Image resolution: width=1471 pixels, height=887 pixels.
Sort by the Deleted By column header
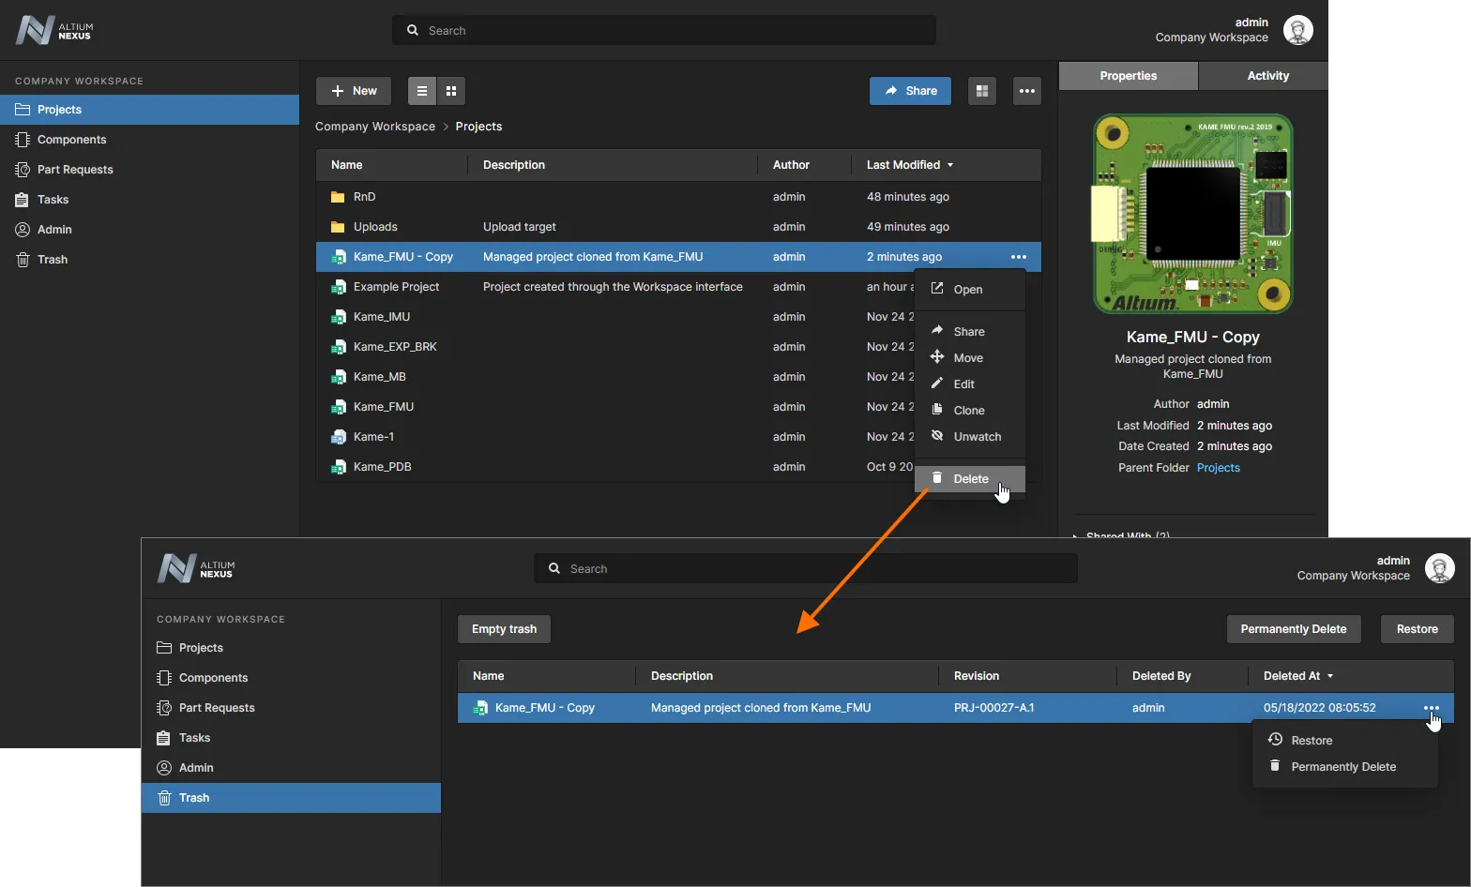click(x=1161, y=676)
